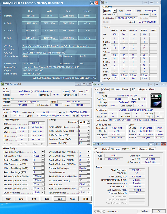The image size is (167, 214).
Task: Click the BCLK 207.0 MHz field
Action: click(x=37, y=123)
